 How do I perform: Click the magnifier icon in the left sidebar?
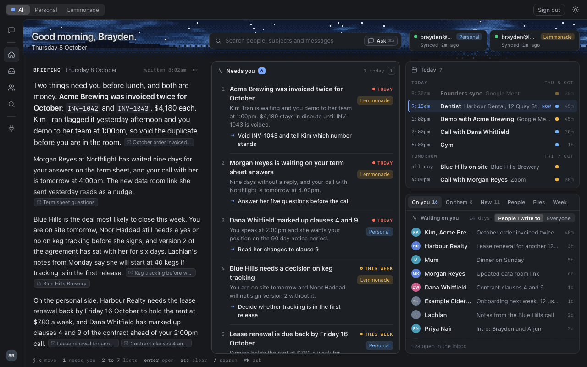[11, 104]
